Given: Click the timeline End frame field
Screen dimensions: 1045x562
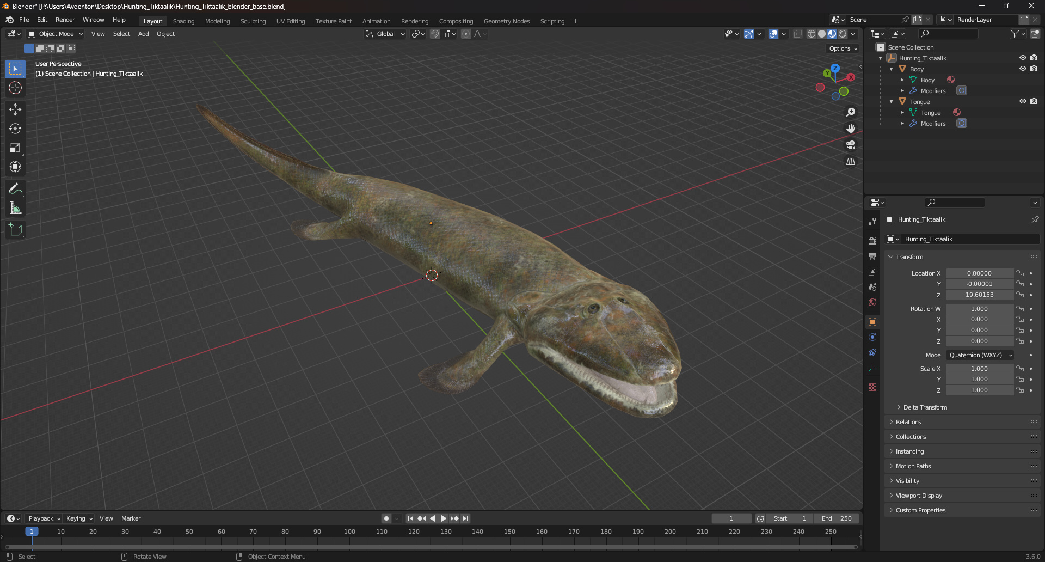Looking at the screenshot, I should 837,518.
